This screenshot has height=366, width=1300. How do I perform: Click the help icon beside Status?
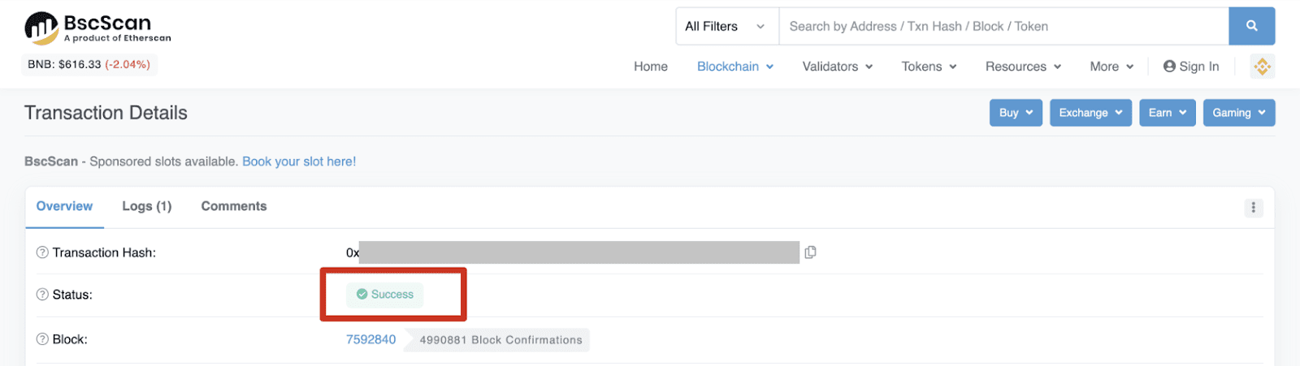tap(42, 295)
